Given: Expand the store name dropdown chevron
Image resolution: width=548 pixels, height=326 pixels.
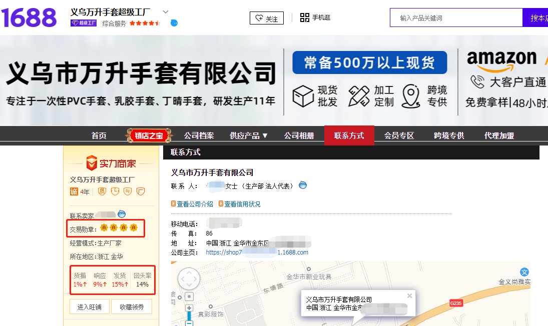Looking at the screenshot, I should click(166, 12).
